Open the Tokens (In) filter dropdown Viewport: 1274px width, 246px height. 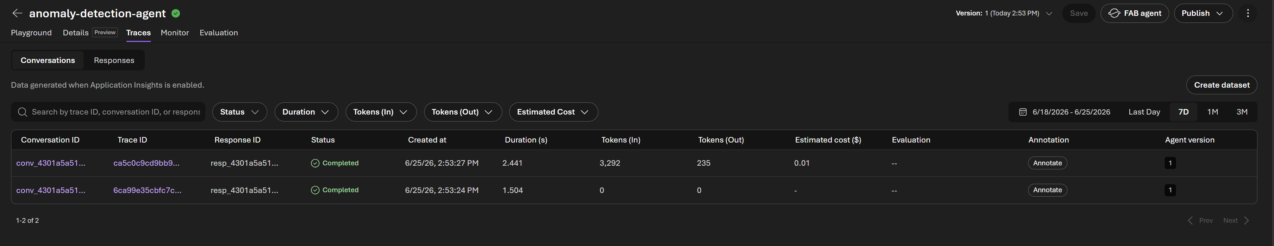pyautogui.click(x=381, y=112)
